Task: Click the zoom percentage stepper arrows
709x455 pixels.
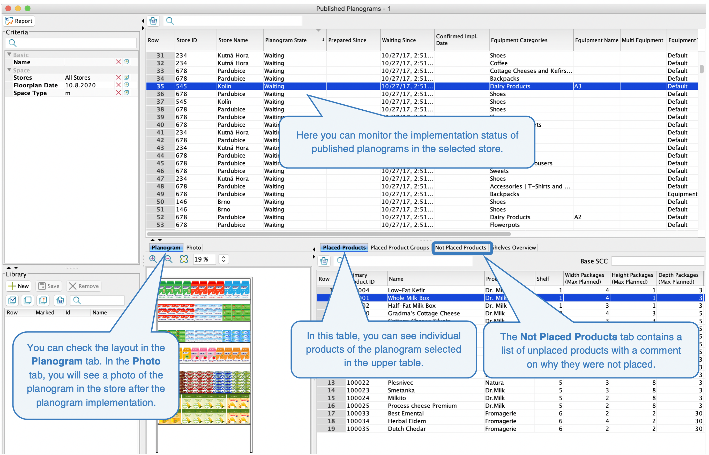Action: (x=224, y=259)
